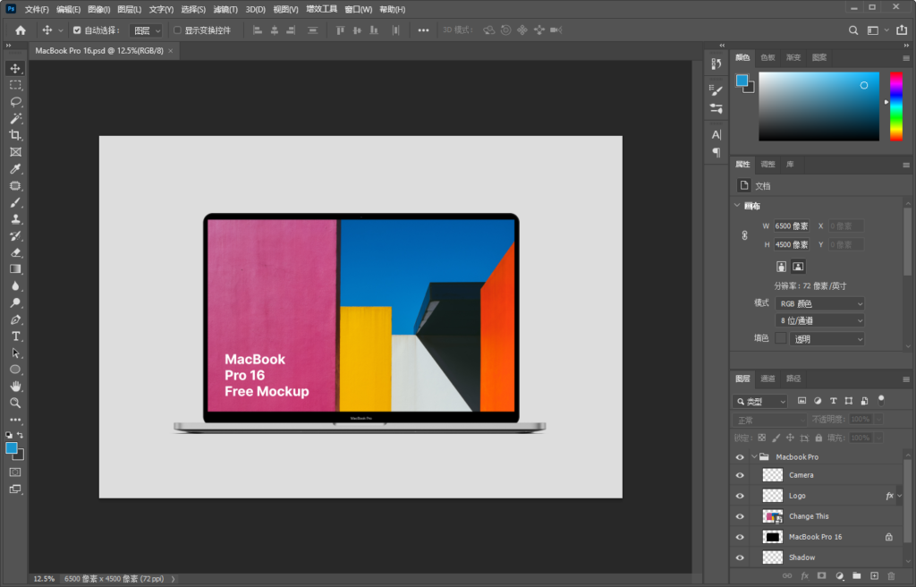Expand the Logo layer effects arrow

tap(900, 496)
